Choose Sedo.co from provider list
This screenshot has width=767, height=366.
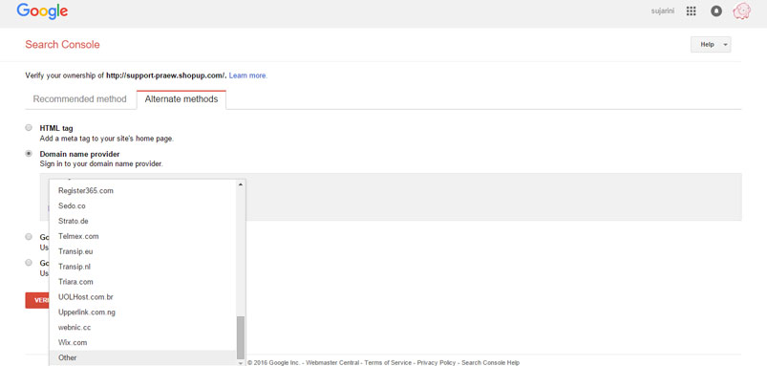(143, 206)
